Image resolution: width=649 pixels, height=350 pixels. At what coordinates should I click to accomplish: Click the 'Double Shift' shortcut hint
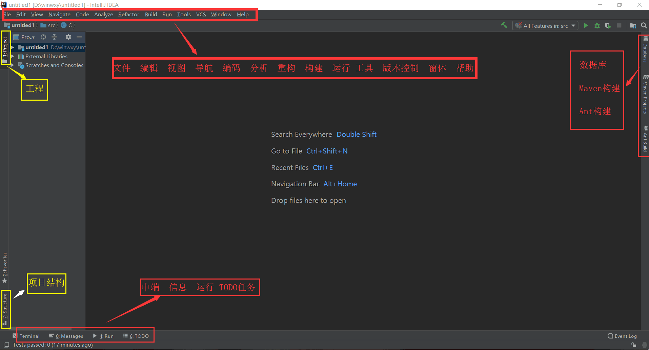click(x=357, y=135)
